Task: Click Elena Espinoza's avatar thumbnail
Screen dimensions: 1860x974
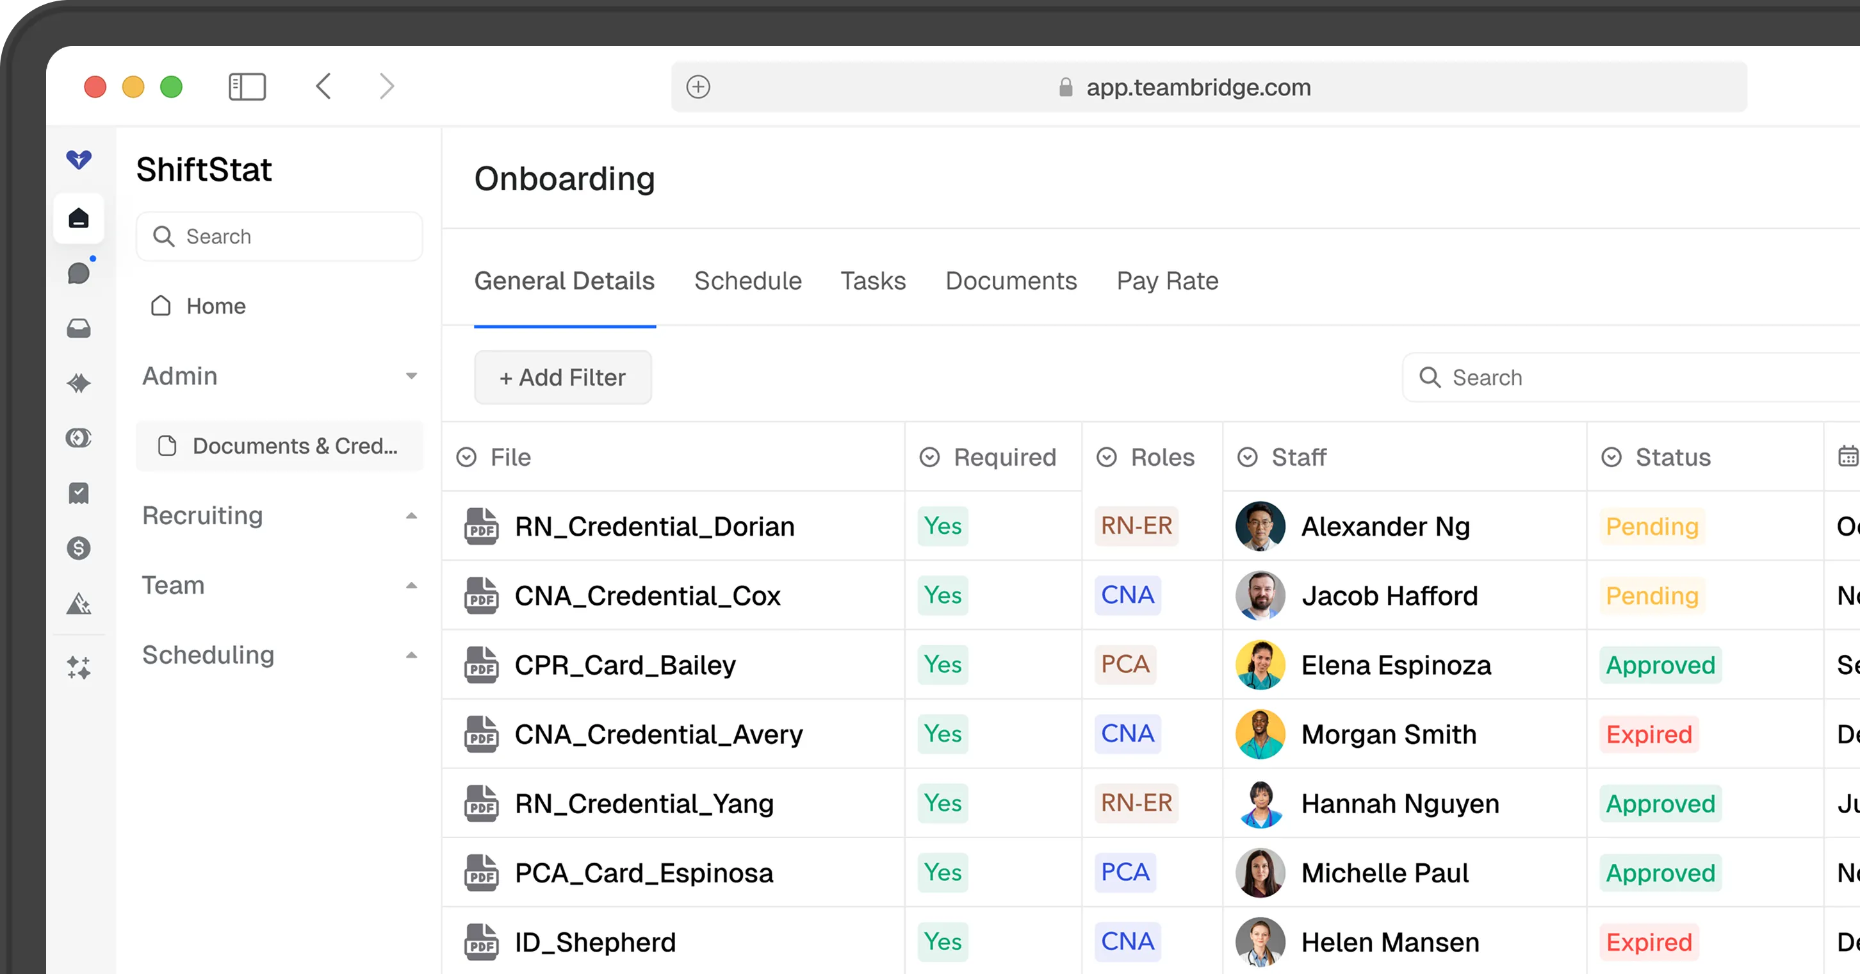Action: click(x=1259, y=664)
